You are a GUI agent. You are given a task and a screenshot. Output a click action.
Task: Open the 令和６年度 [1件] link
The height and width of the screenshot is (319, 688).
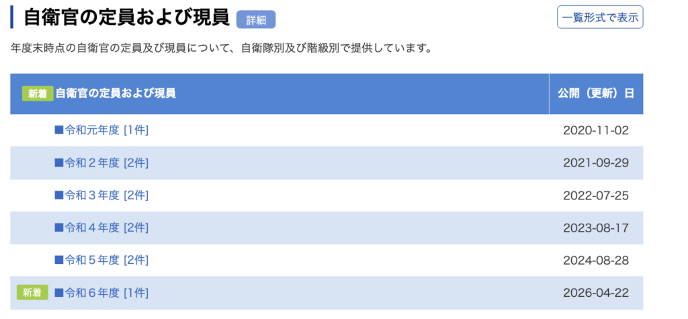click(x=106, y=293)
